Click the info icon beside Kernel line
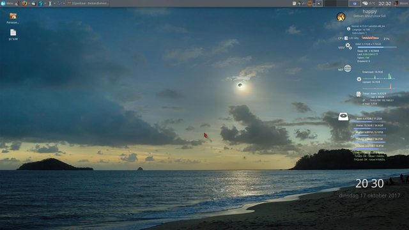This screenshot has height=230, width=409. (348, 29)
